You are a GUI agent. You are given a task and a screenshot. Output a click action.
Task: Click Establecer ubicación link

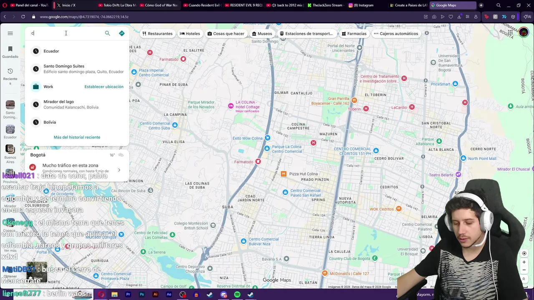click(x=104, y=87)
